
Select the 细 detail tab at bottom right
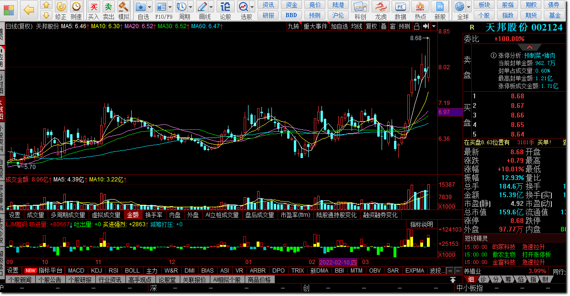(x=471, y=279)
